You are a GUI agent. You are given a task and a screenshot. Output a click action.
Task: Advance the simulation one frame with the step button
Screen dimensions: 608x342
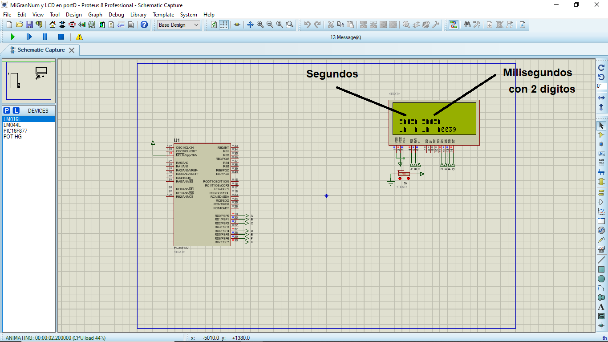coord(29,37)
